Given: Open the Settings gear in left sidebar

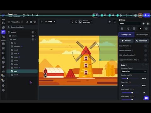Looking at the screenshot, I should pos(3,90).
